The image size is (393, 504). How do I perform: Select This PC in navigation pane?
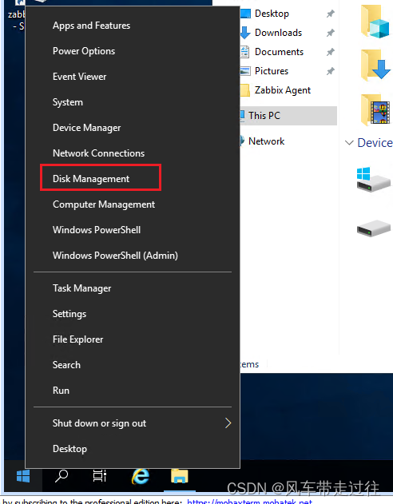click(288, 116)
